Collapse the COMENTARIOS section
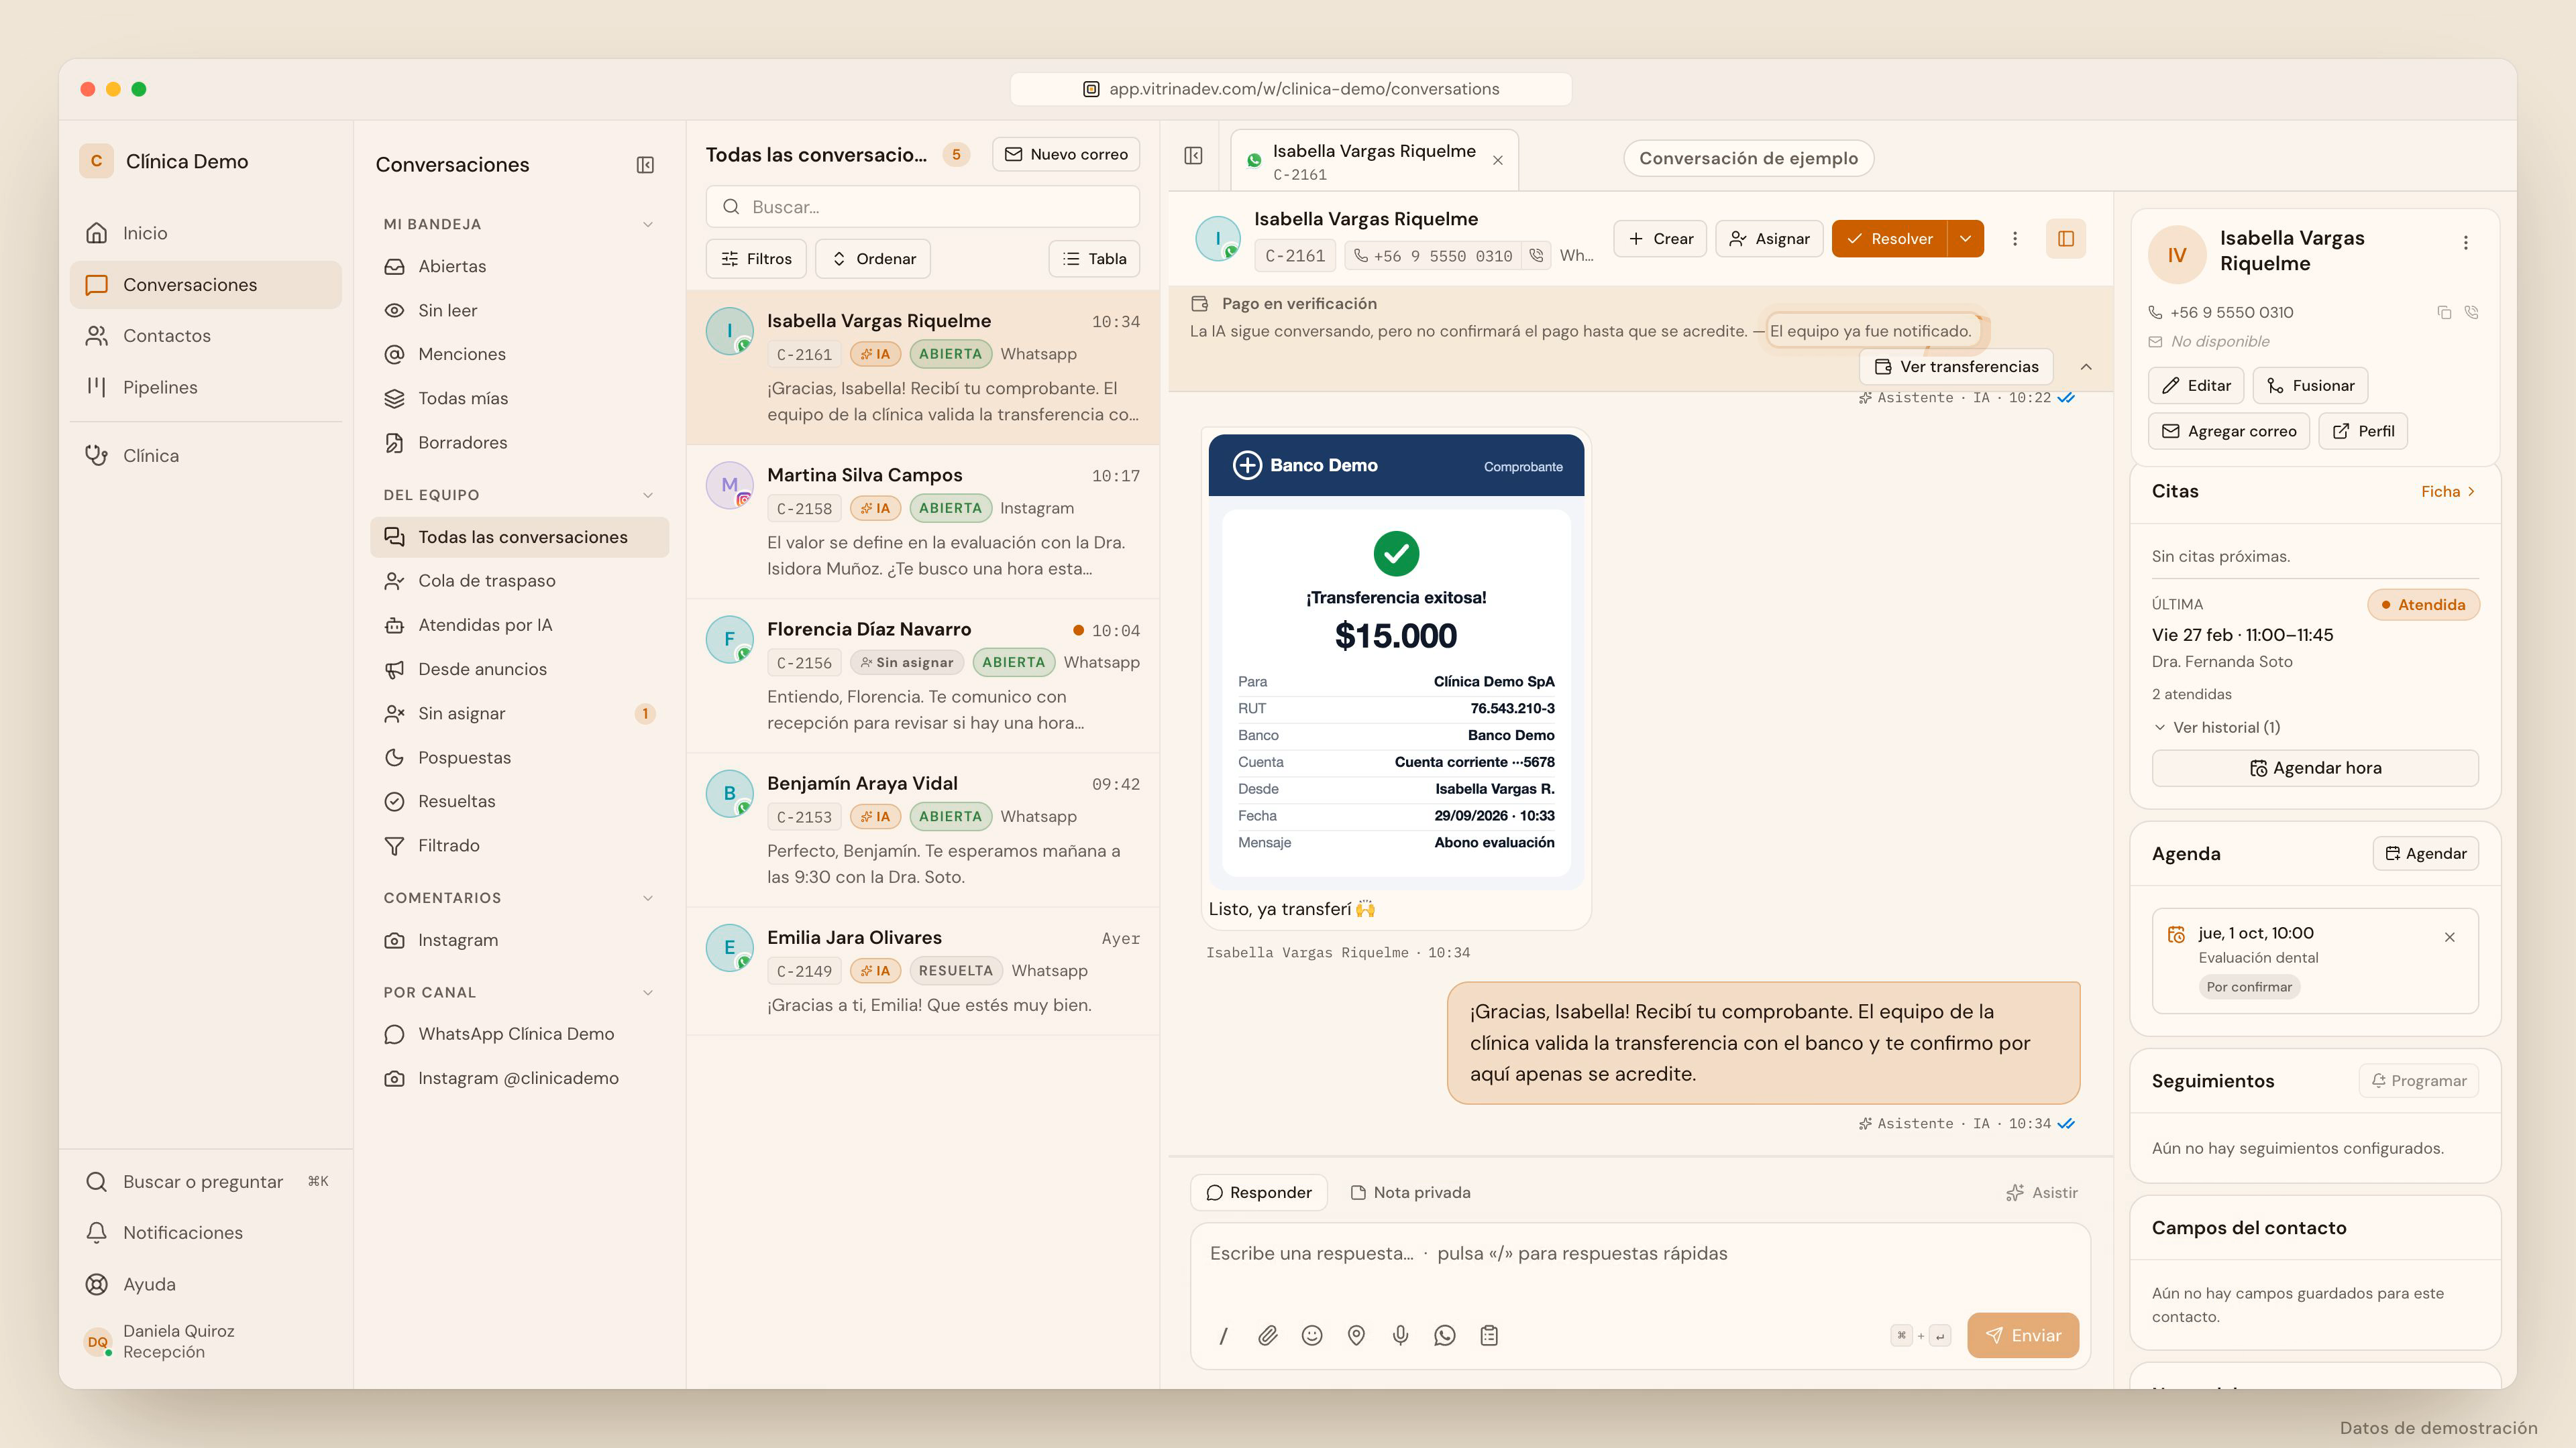The image size is (2576, 1448). (x=648, y=898)
